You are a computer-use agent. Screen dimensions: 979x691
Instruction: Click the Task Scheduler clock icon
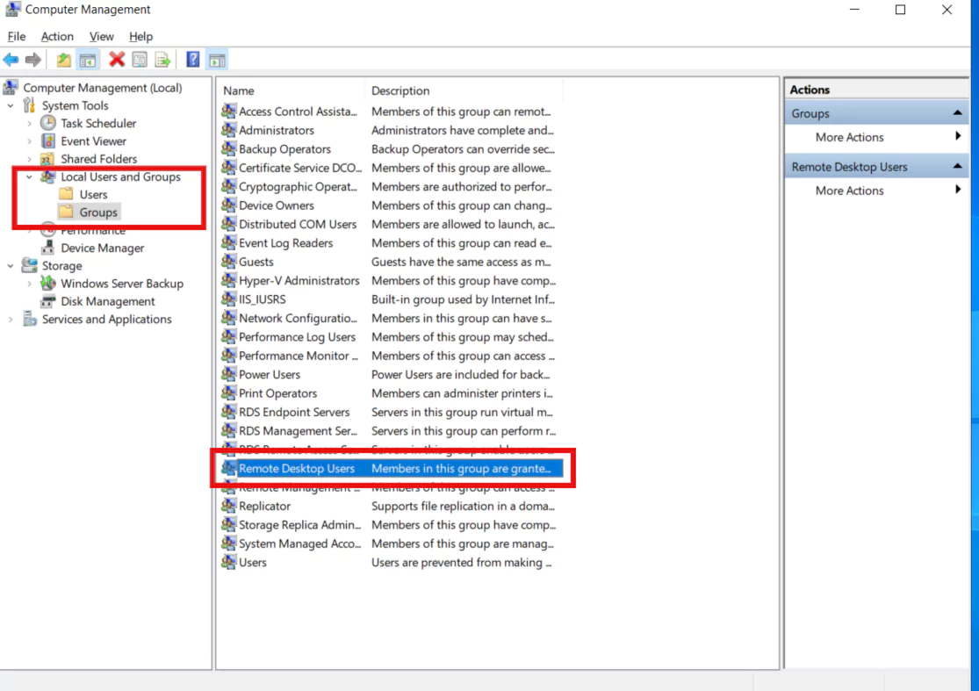coord(48,123)
